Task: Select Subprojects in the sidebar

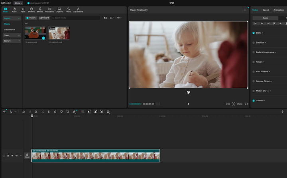Action: 10,30
